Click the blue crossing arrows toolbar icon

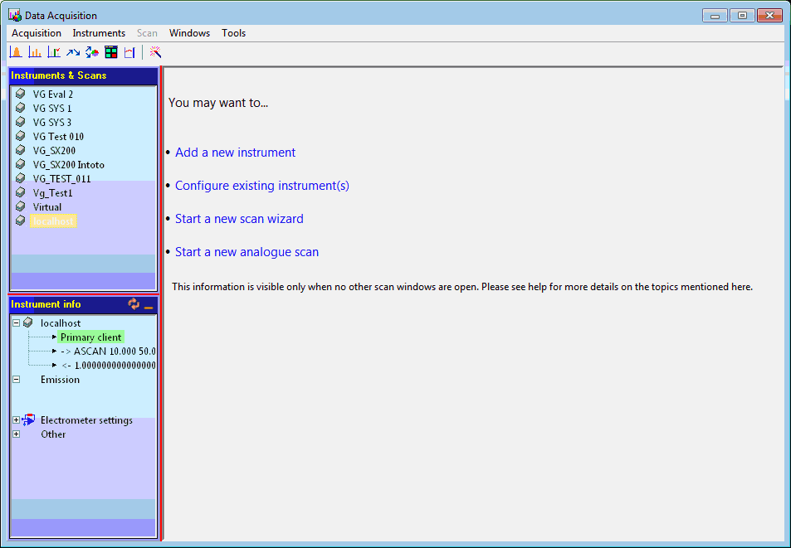(73, 52)
